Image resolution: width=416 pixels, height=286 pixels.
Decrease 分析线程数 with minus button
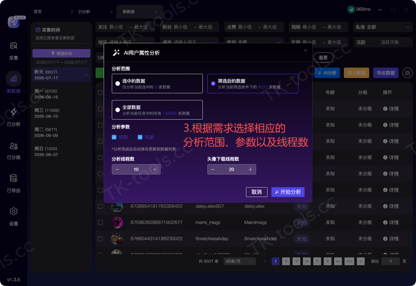(x=117, y=169)
